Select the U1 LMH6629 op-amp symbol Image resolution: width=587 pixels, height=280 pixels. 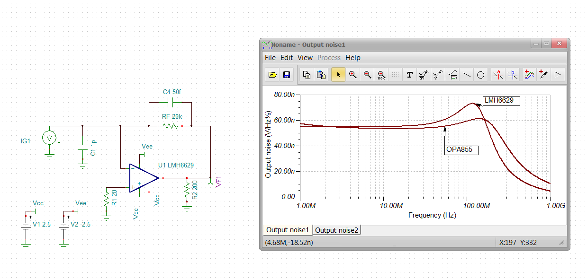click(144, 178)
